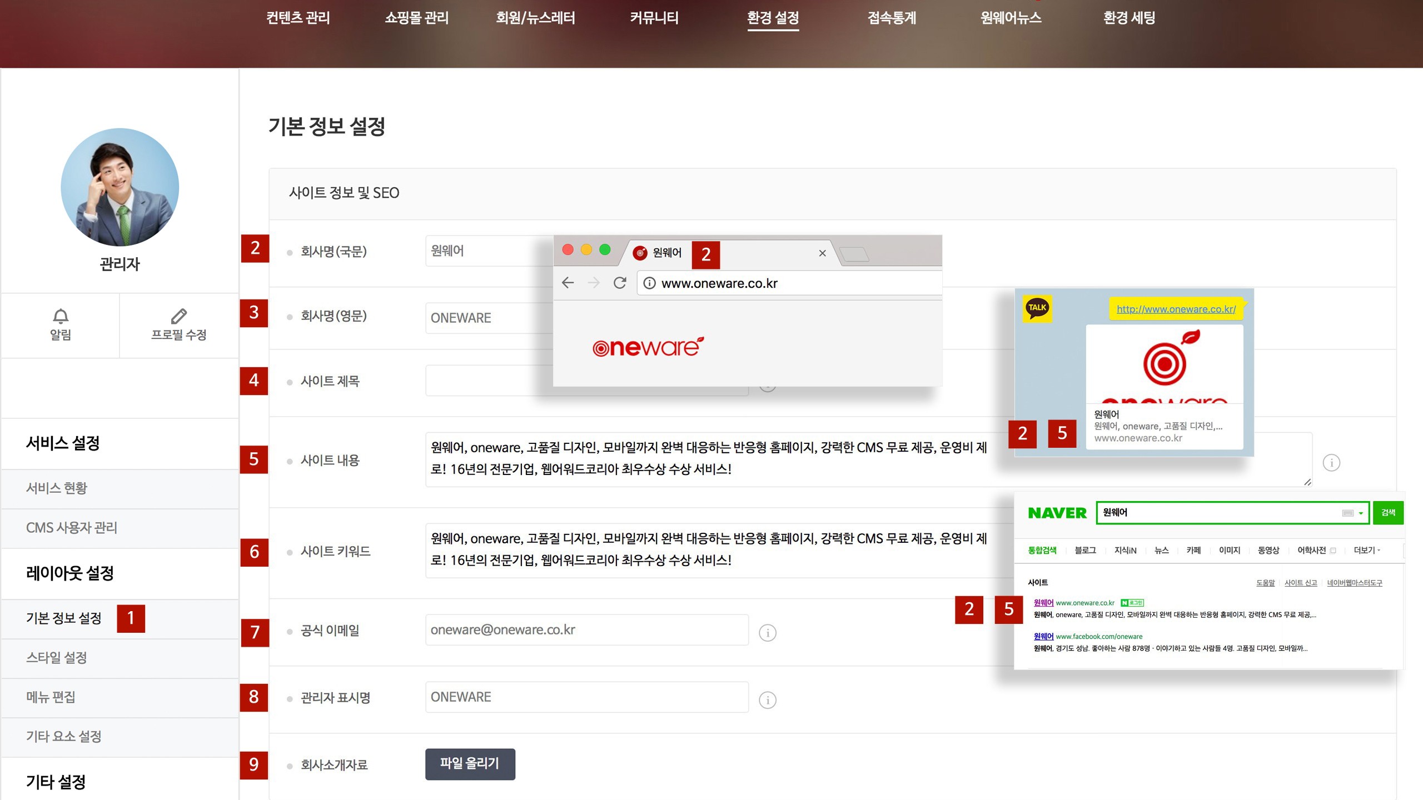Click the Naver 도움말 link
The image size is (1423, 800).
click(1265, 583)
